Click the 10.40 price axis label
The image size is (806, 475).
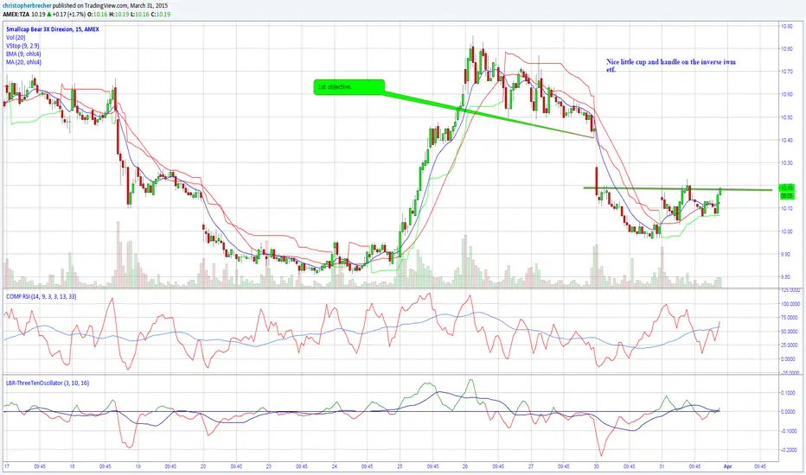click(786, 140)
